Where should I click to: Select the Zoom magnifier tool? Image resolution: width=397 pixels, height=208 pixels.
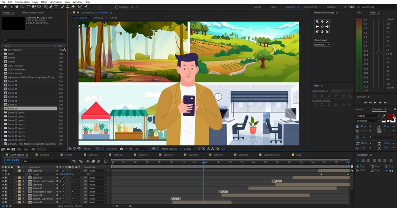tap(22, 7)
